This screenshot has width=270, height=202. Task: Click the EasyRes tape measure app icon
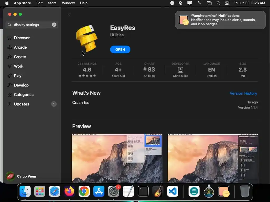[x=87, y=38]
